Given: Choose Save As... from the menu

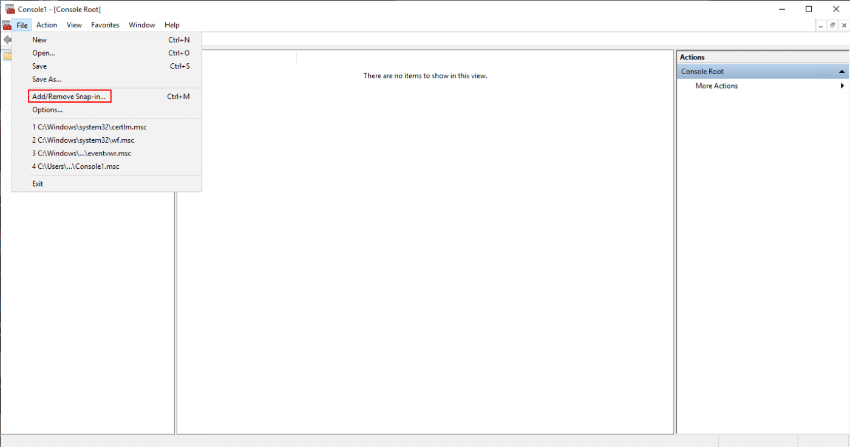Looking at the screenshot, I should tap(46, 79).
